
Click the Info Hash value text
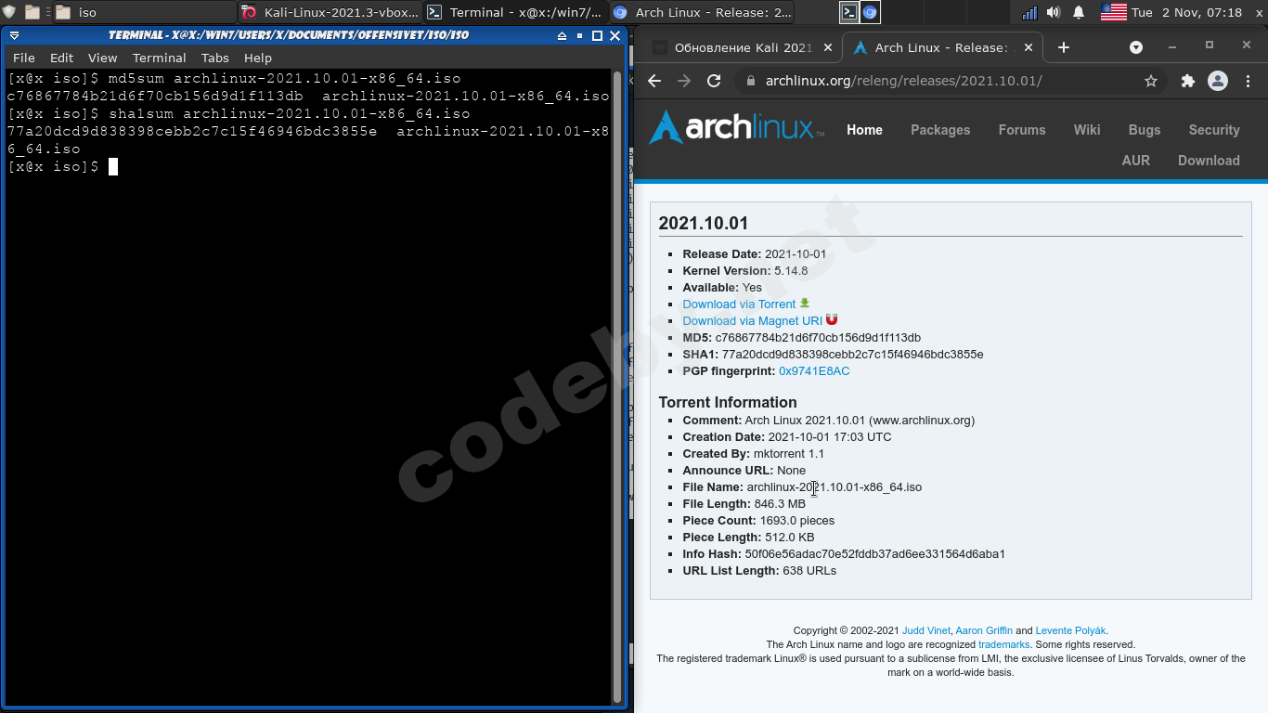(875, 554)
